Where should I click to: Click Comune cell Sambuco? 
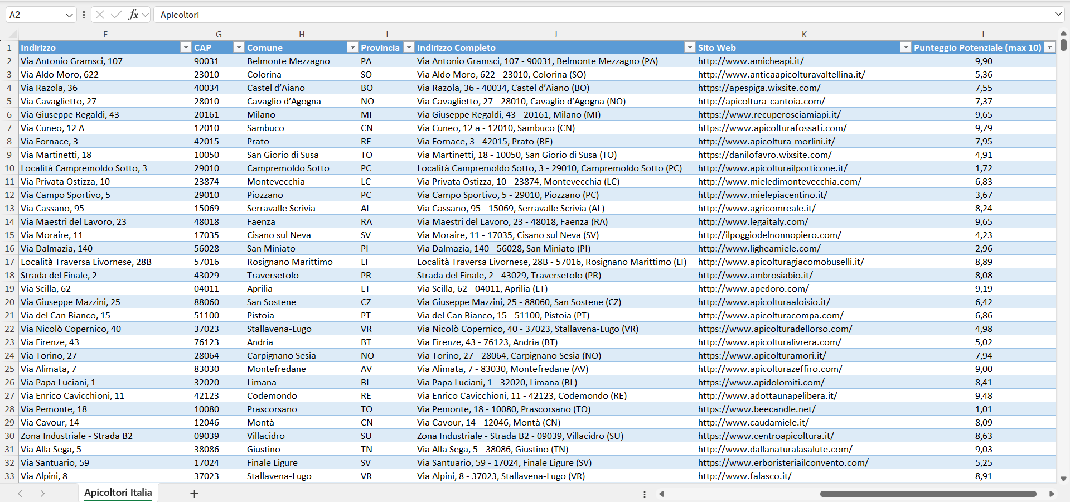pos(302,128)
